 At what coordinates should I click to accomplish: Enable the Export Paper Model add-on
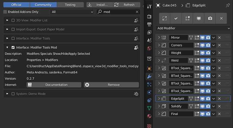pyautogui.click(x=13, y=30)
